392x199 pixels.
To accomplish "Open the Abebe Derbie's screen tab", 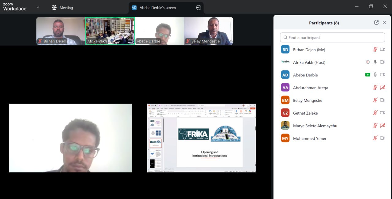I will pos(158,8).
